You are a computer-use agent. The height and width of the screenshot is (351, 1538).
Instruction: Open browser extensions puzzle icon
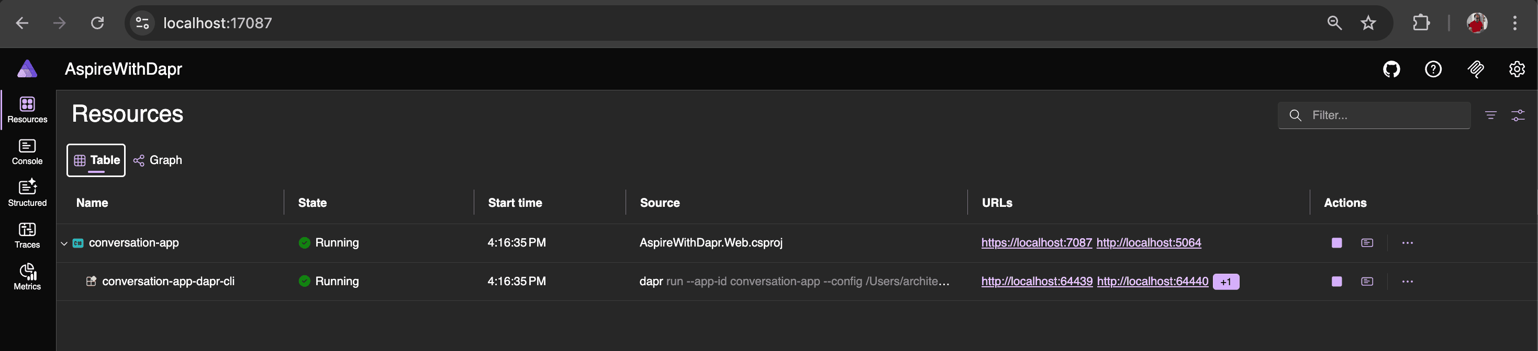tap(1422, 23)
